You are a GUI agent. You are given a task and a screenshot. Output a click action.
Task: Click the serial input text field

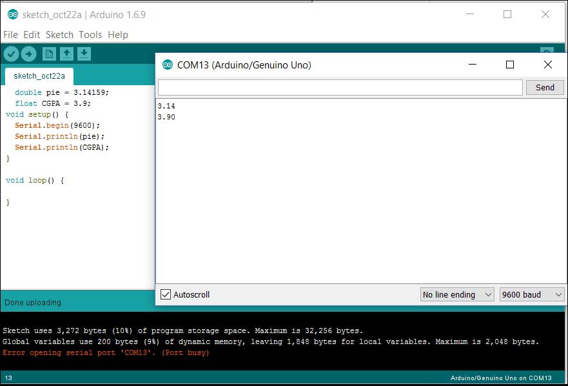pos(340,87)
